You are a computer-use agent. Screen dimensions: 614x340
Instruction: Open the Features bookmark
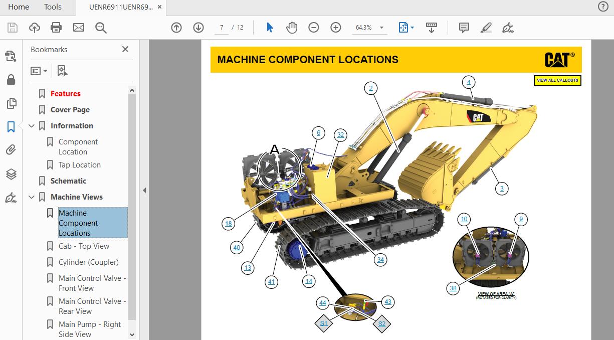[66, 94]
